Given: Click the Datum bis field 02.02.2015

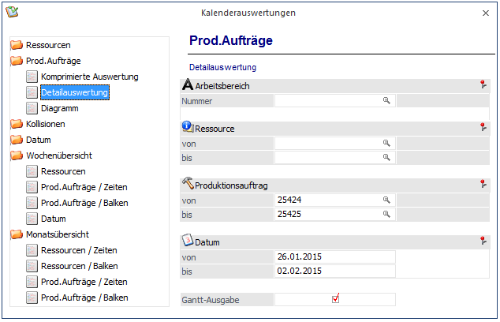Looking at the screenshot, I should [334, 271].
